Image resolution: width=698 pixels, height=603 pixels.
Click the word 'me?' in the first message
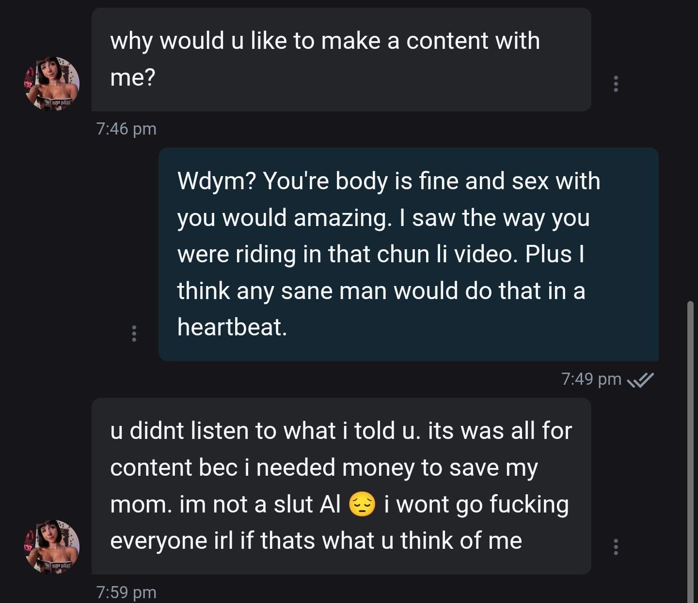pos(132,77)
